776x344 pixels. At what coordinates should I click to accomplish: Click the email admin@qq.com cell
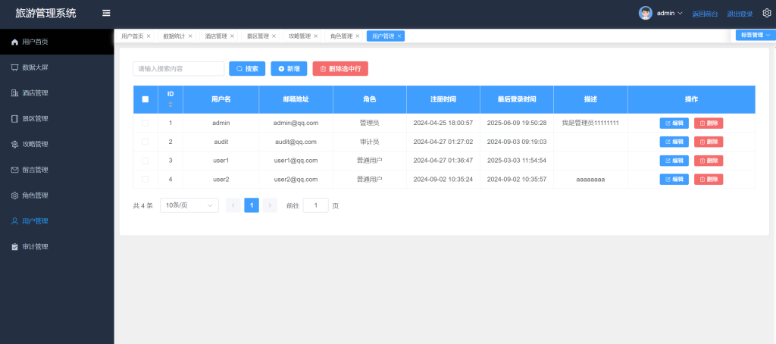click(296, 123)
